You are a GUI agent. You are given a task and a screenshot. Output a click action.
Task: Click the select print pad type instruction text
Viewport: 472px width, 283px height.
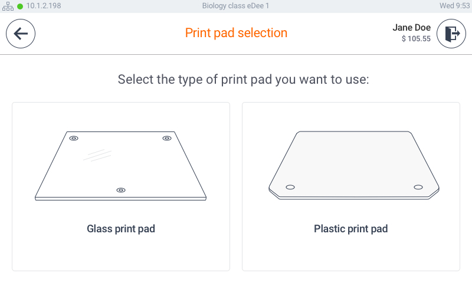pos(243,80)
